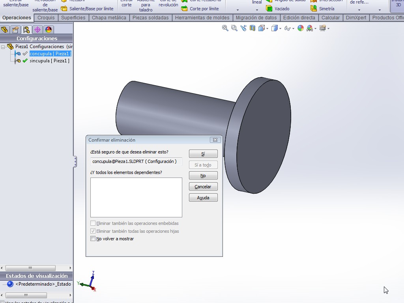Image resolution: width=404 pixels, height=303 pixels.
Task: Click the Instant 3D toolbar button
Action: pyautogui.click(x=397, y=6)
